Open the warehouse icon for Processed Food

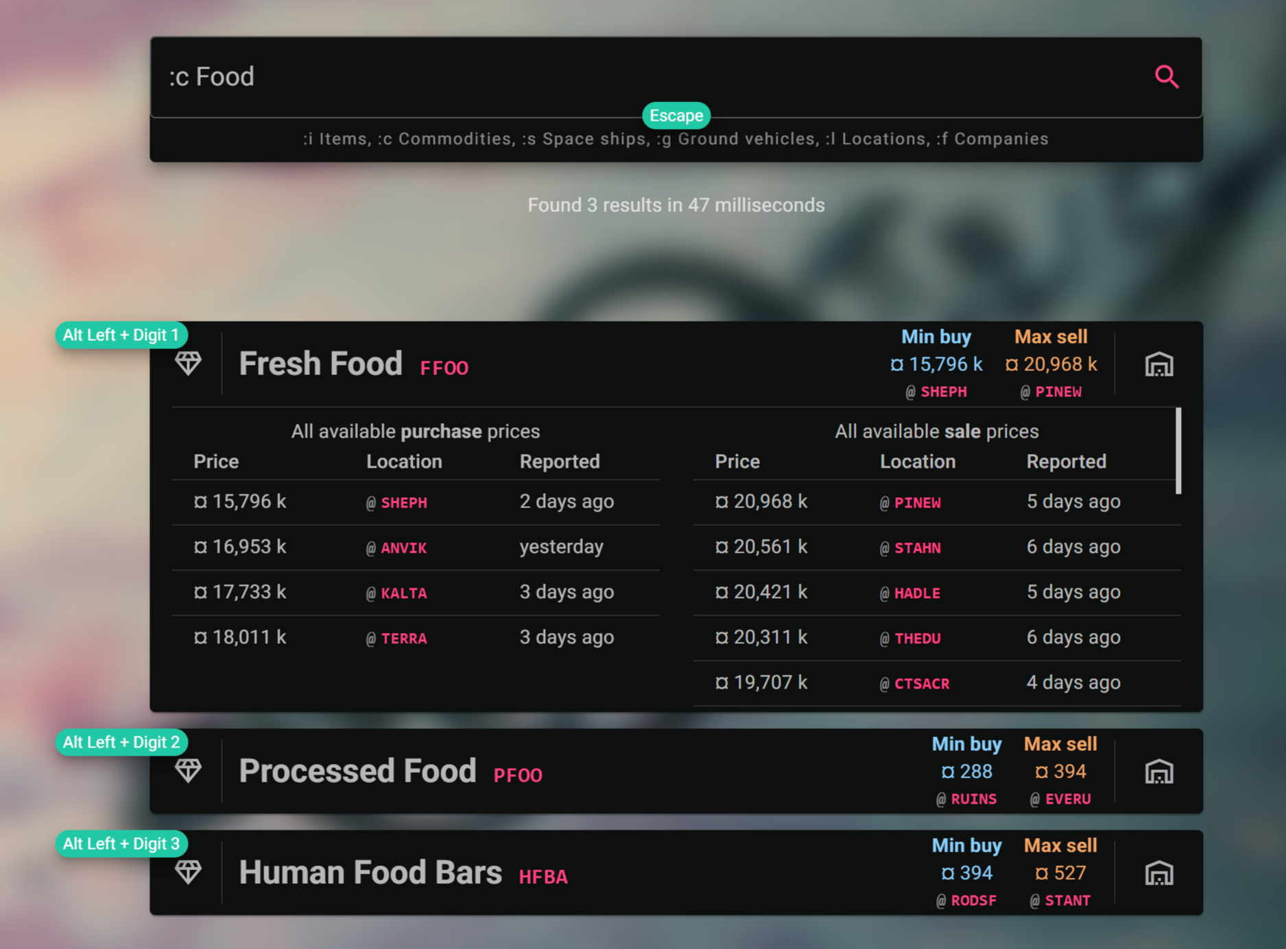tap(1158, 771)
